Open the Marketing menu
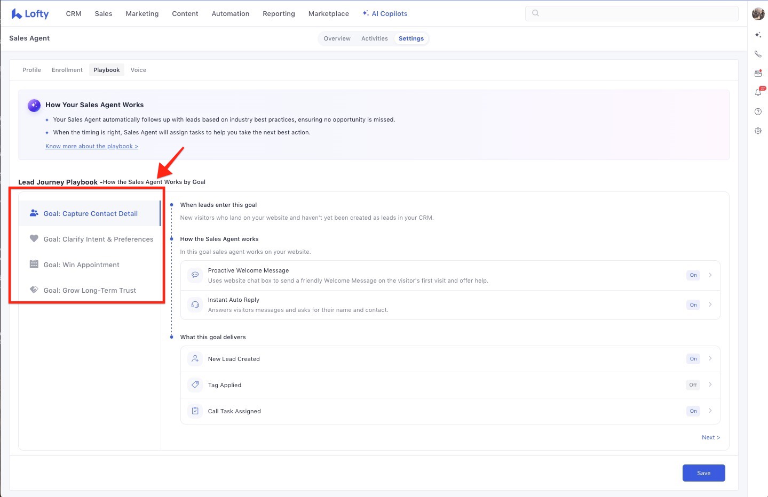 [142, 14]
